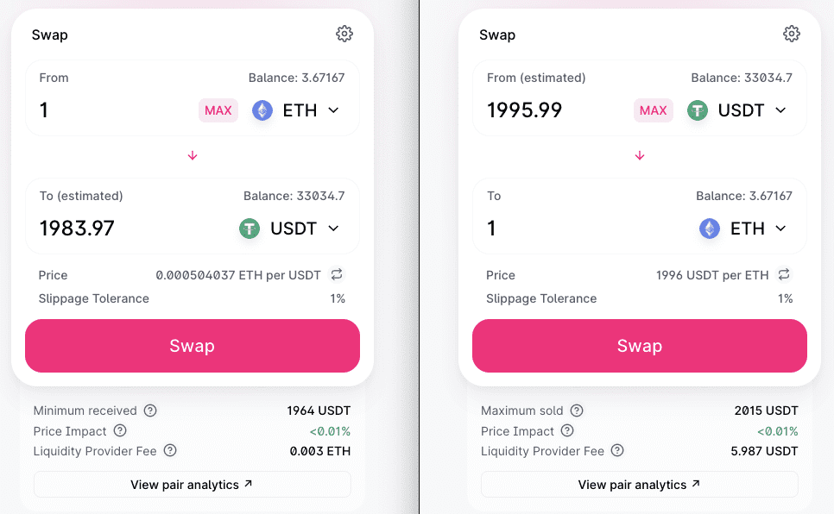Click the swap direction arrow in left panel
The image size is (834, 514).
pos(193,156)
